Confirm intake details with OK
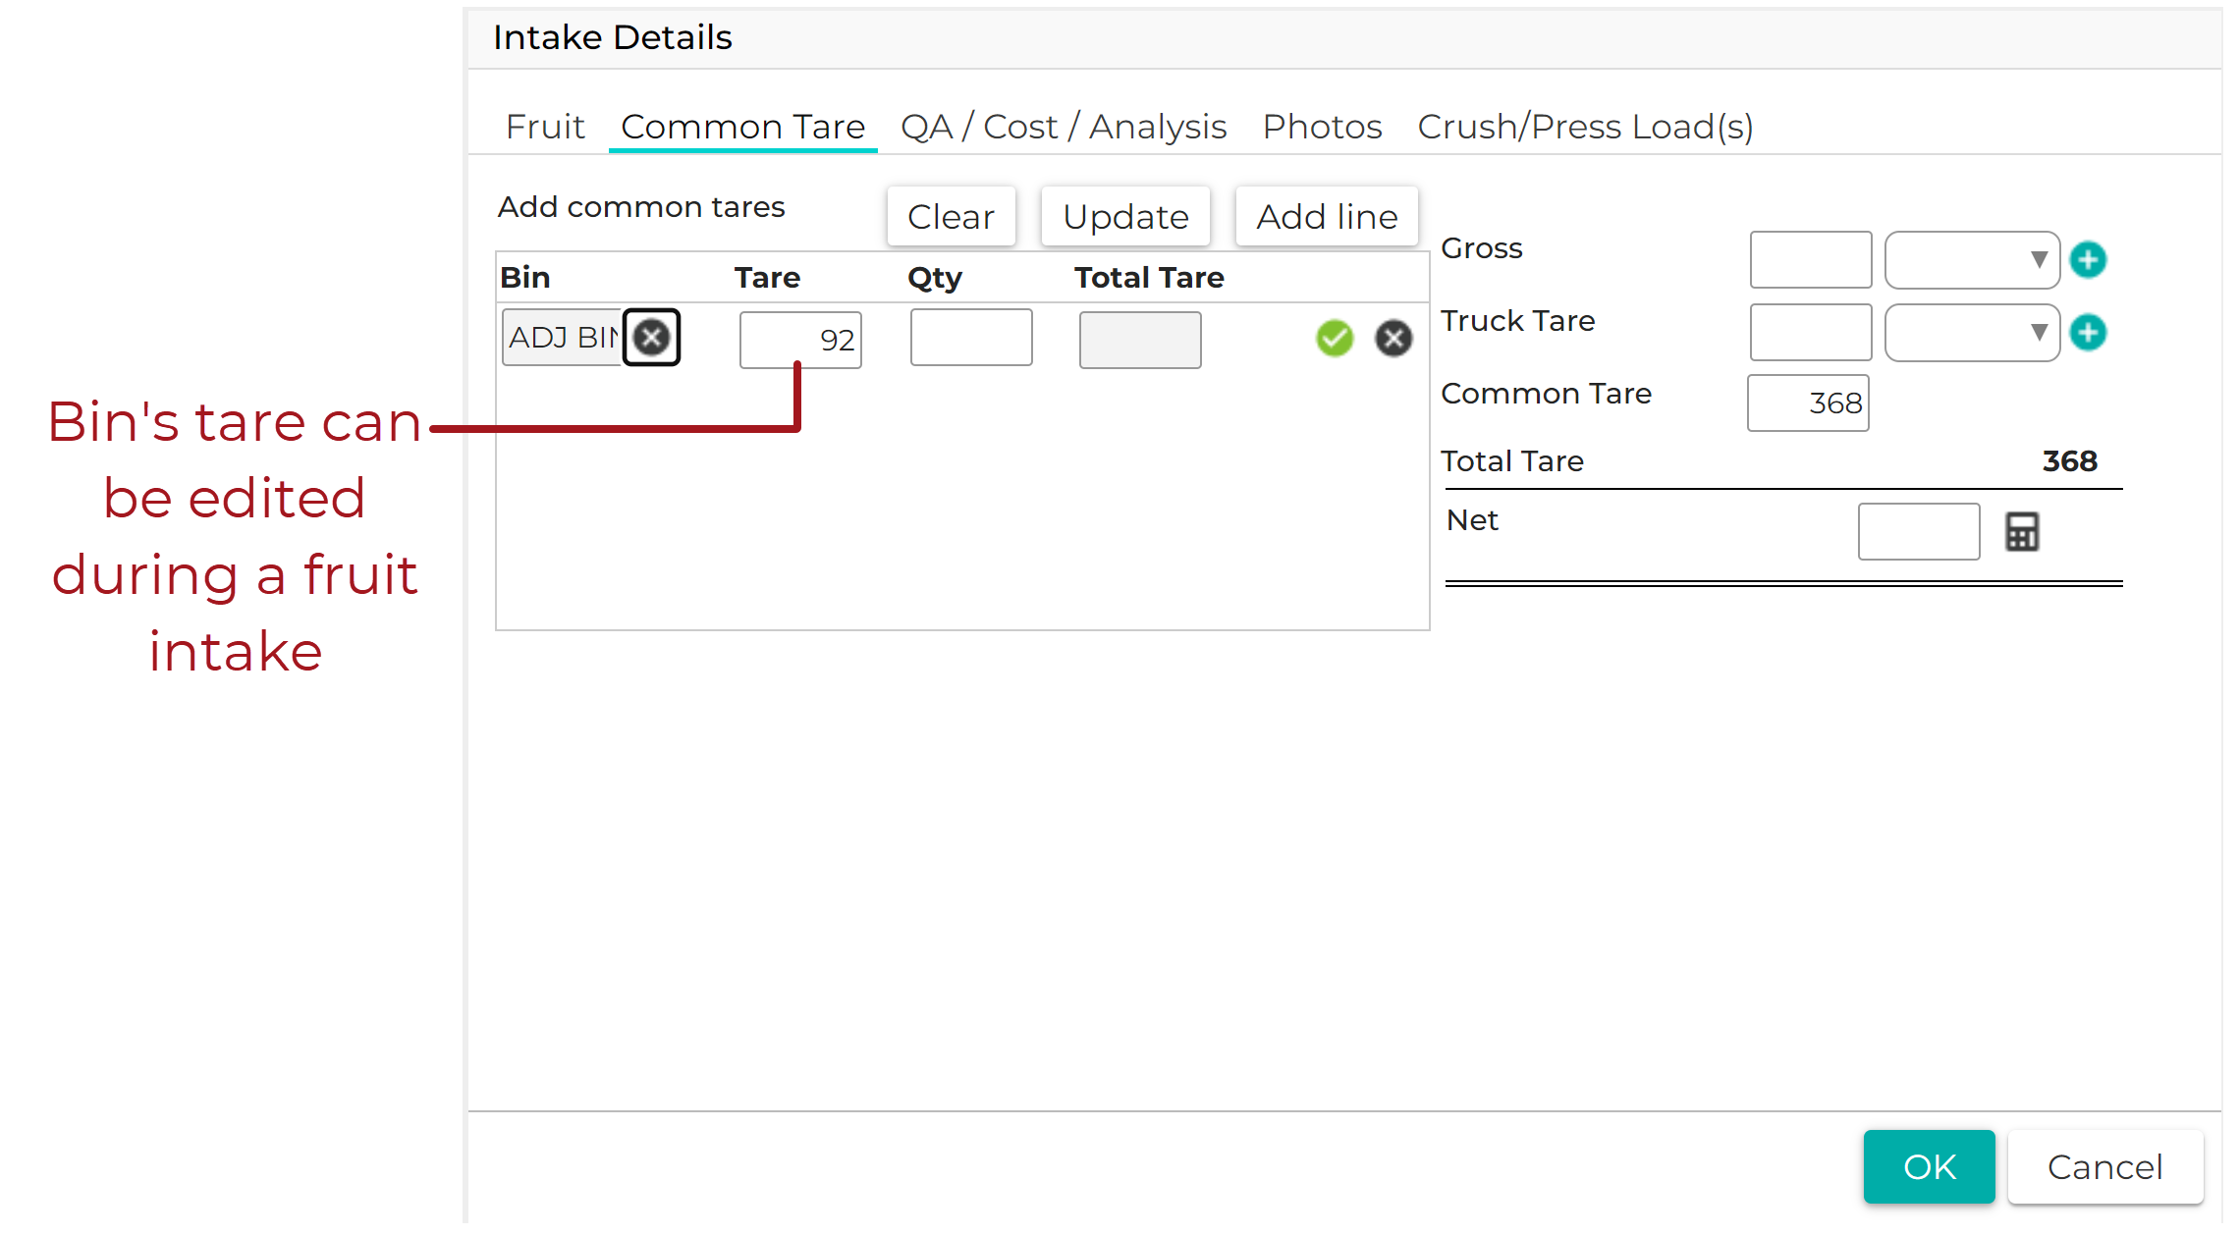 (x=1929, y=1166)
